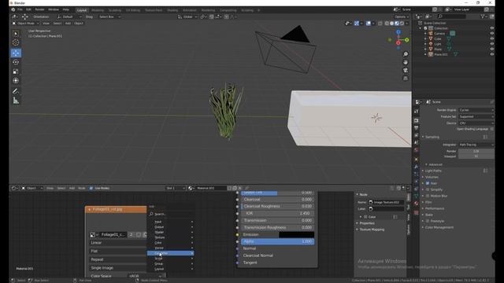
Task: Toggle the Simplify checkbox
Action: (x=428, y=189)
